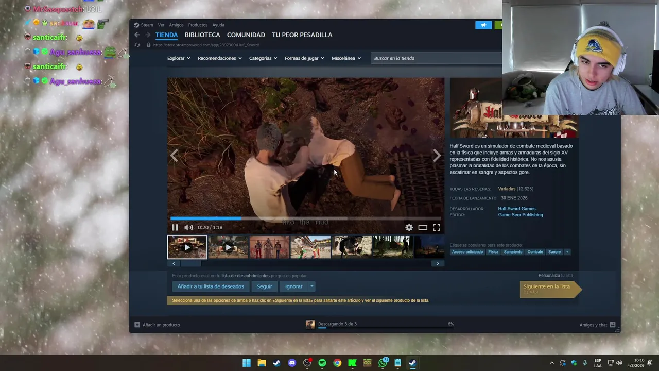Image resolution: width=659 pixels, height=371 pixels.
Task: Toggle theater mode on the video player
Action: click(423, 227)
